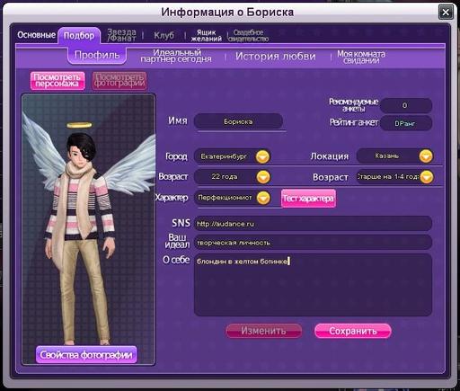Open the Ящик желаний tab
The height and width of the screenshot is (391, 460).
207,35
